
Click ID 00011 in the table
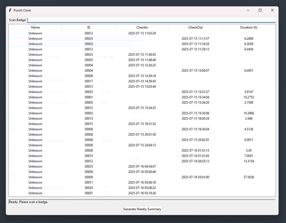tap(89, 182)
